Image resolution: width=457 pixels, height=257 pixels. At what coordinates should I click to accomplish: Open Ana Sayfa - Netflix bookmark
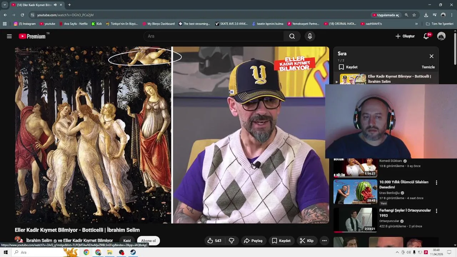tap(73, 24)
